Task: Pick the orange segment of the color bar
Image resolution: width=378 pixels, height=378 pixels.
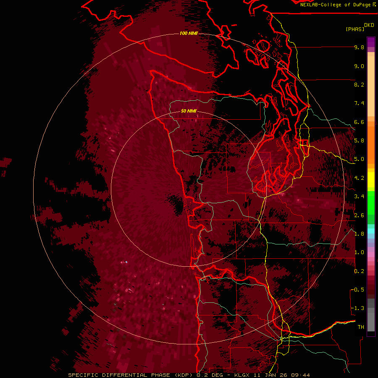Action: (x=371, y=144)
